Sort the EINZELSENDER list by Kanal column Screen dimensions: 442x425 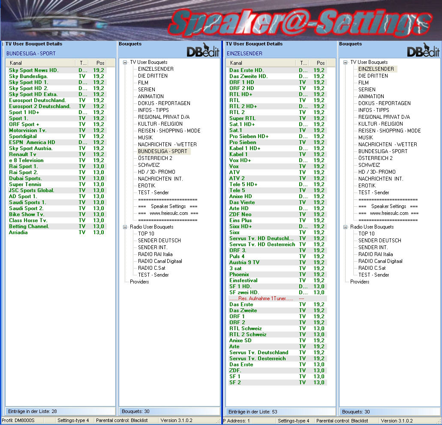261,63
